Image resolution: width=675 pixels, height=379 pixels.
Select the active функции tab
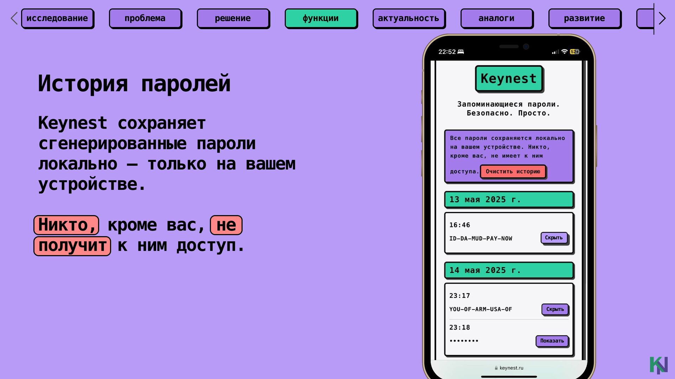point(321,18)
